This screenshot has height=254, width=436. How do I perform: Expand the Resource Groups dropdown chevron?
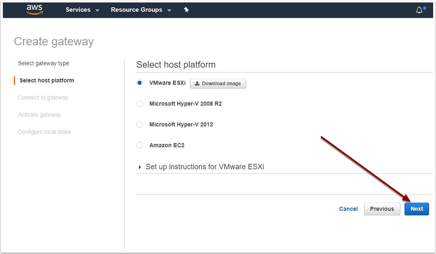(x=169, y=10)
